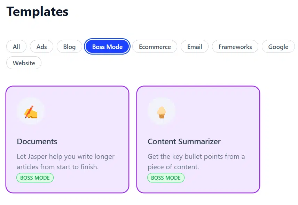Open the Blog templates tab
The height and width of the screenshot is (205, 298).
point(69,47)
